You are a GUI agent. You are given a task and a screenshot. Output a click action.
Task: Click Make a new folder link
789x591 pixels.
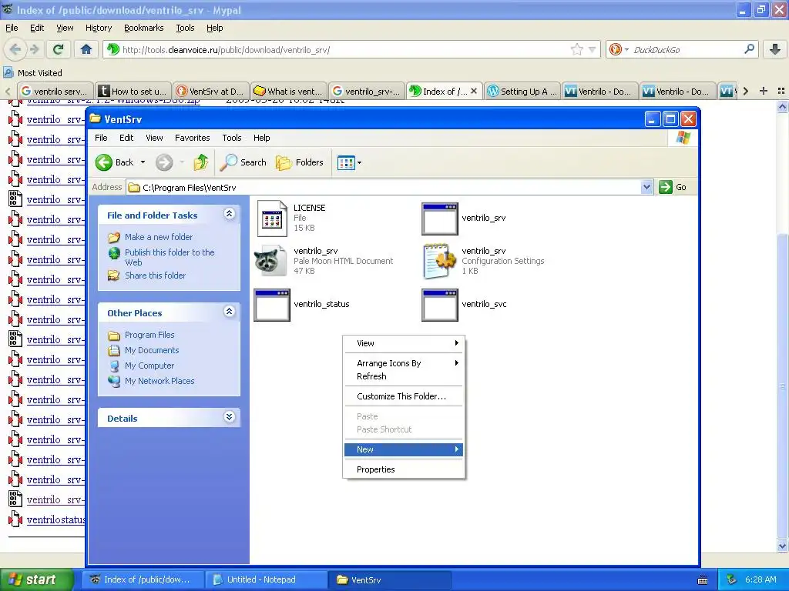tap(159, 237)
